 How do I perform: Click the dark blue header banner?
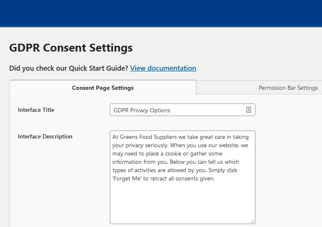[x=161, y=13]
